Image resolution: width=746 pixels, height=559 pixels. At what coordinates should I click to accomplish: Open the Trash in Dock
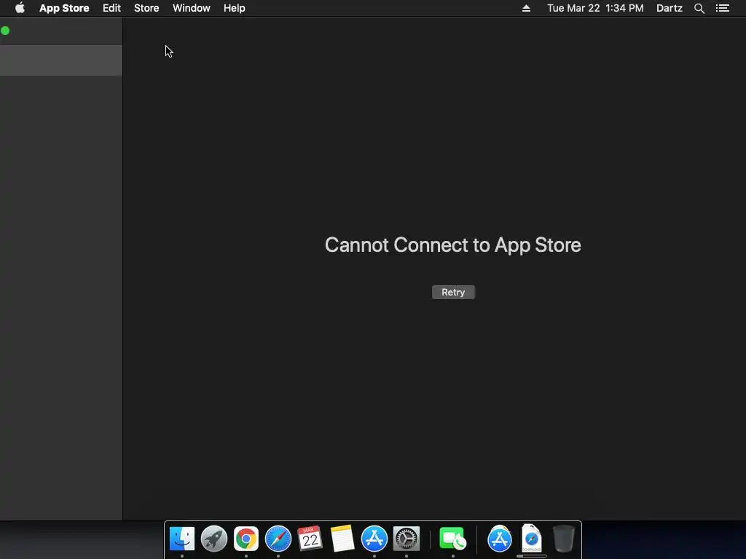pos(564,539)
